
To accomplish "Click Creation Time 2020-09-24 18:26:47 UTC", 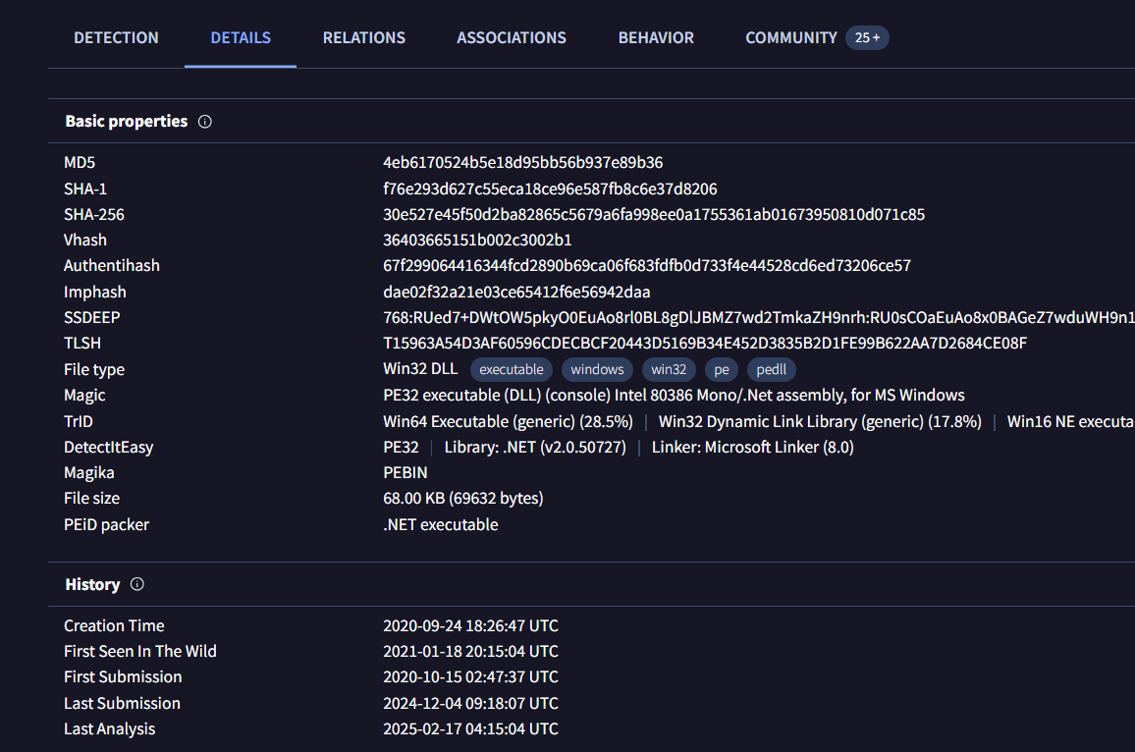I will click(470, 626).
